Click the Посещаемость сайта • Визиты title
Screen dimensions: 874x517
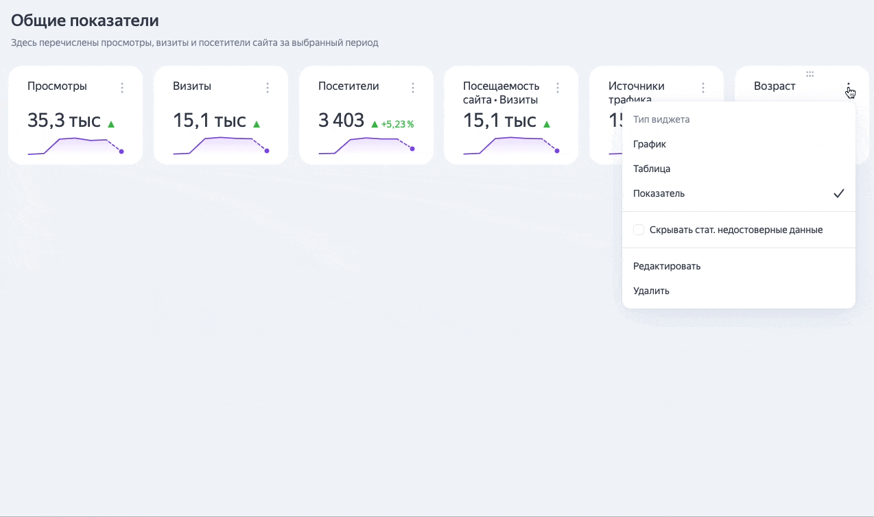[501, 93]
